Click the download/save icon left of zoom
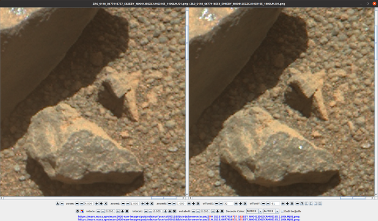 tap(57, 204)
